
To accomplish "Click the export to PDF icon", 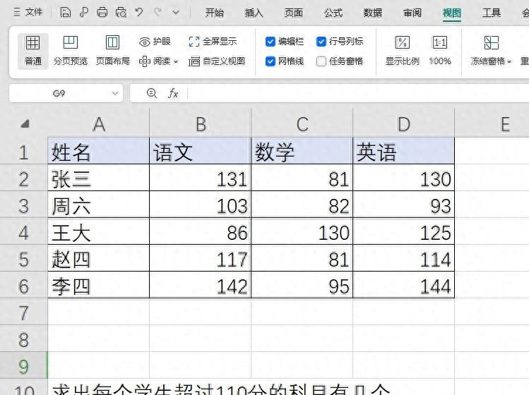I will [83, 13].
